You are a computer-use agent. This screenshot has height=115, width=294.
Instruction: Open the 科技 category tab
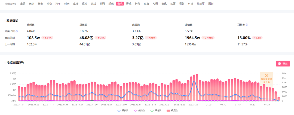[x=191, y=4]
